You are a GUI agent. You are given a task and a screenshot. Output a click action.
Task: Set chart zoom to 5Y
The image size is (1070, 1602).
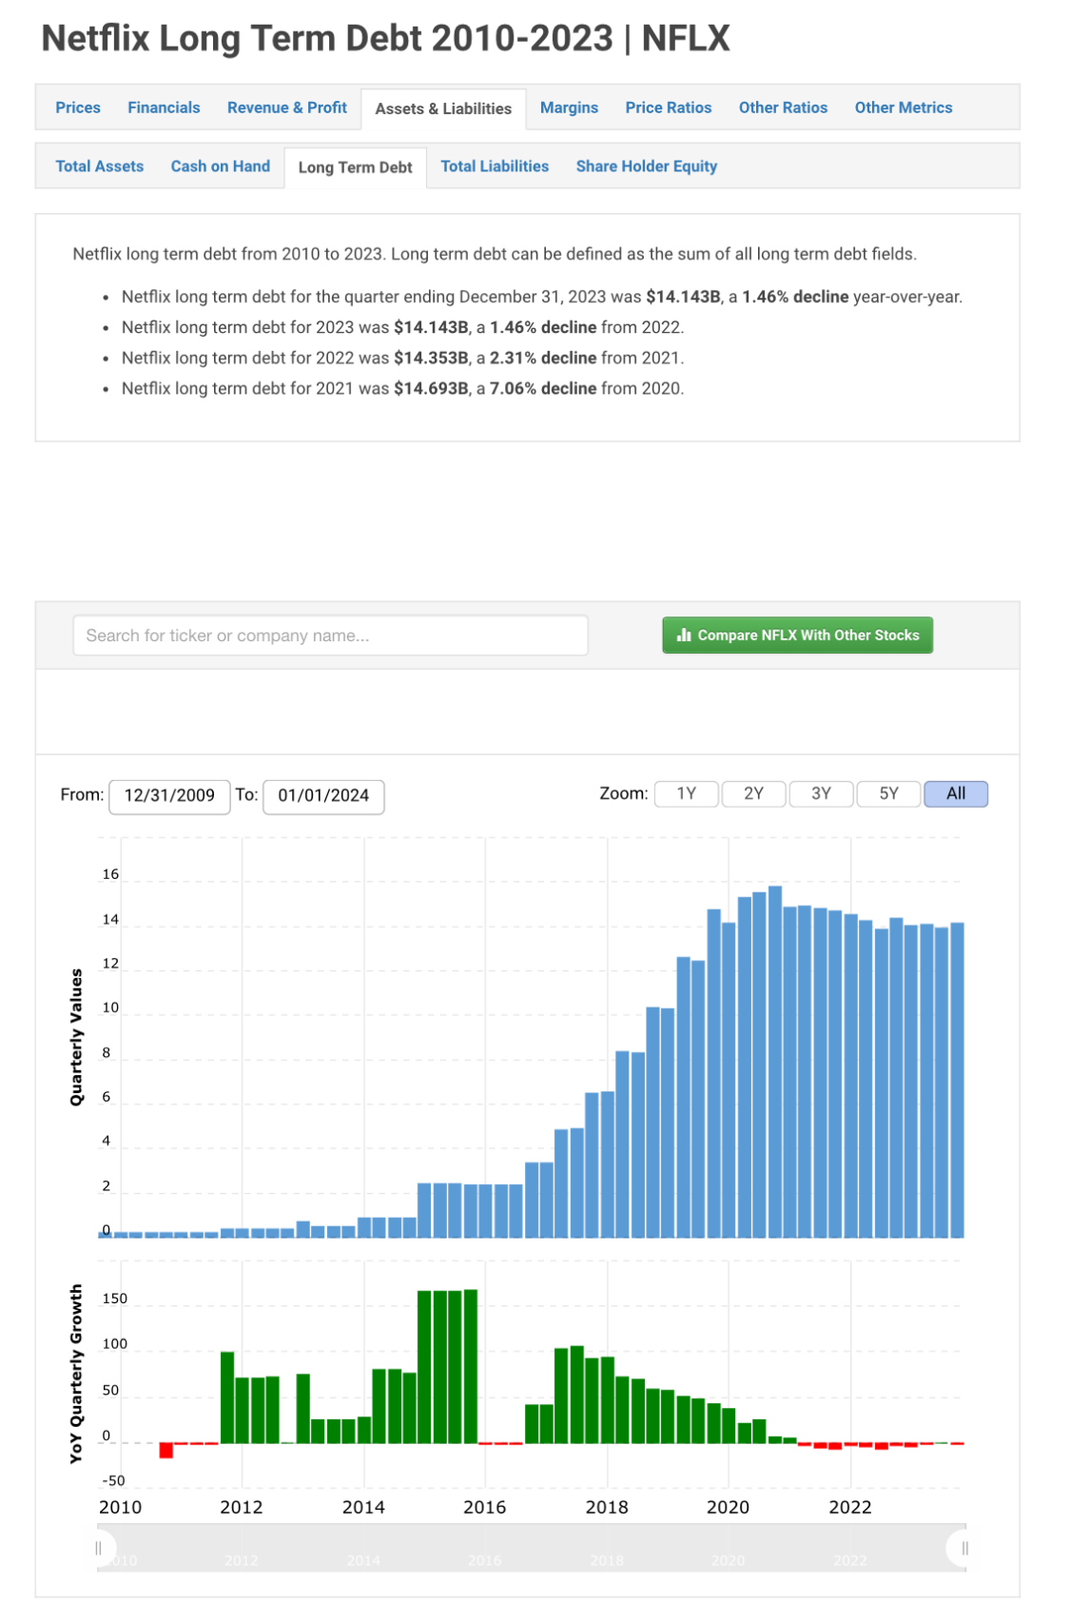(x=889, y=794)
